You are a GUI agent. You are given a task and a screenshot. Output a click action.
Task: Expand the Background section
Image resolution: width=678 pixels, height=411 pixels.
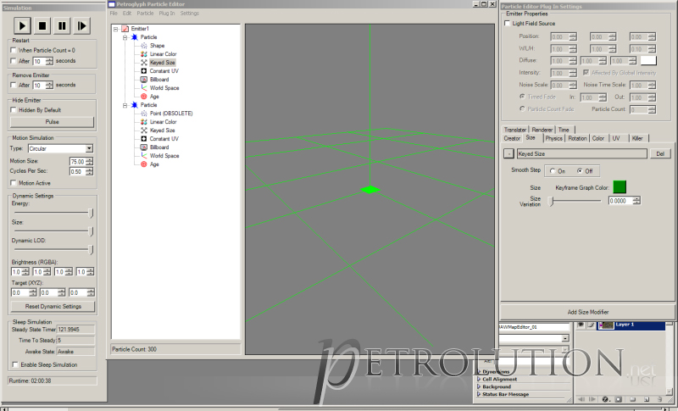[479, 386]
